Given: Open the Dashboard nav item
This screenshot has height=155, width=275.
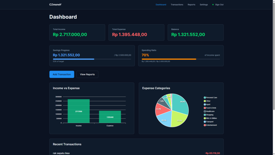Looking at the screenshot, I should click(x=161, y=5).
